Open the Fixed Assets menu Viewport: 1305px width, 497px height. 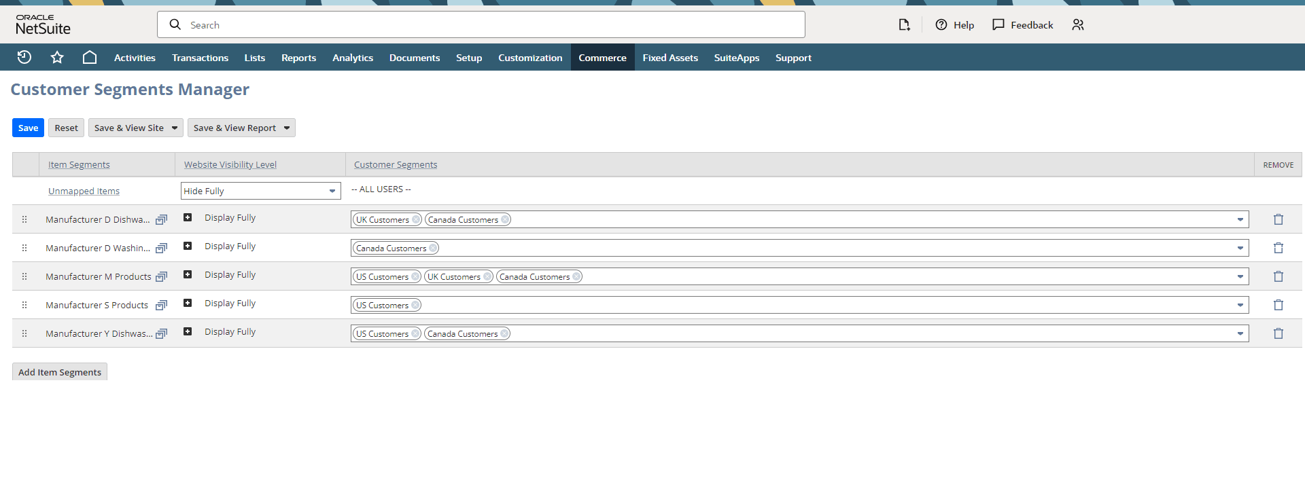tap(670, 58)
